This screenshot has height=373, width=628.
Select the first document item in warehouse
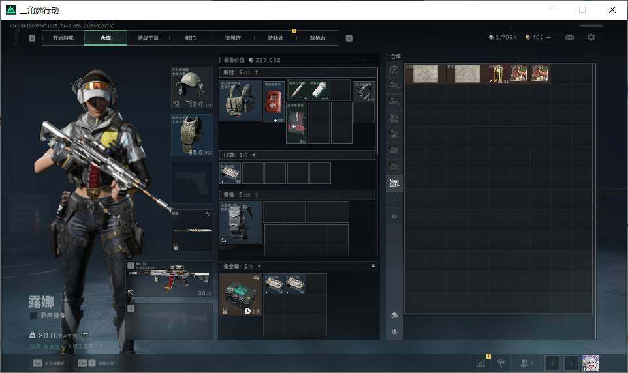pos(425,74)
